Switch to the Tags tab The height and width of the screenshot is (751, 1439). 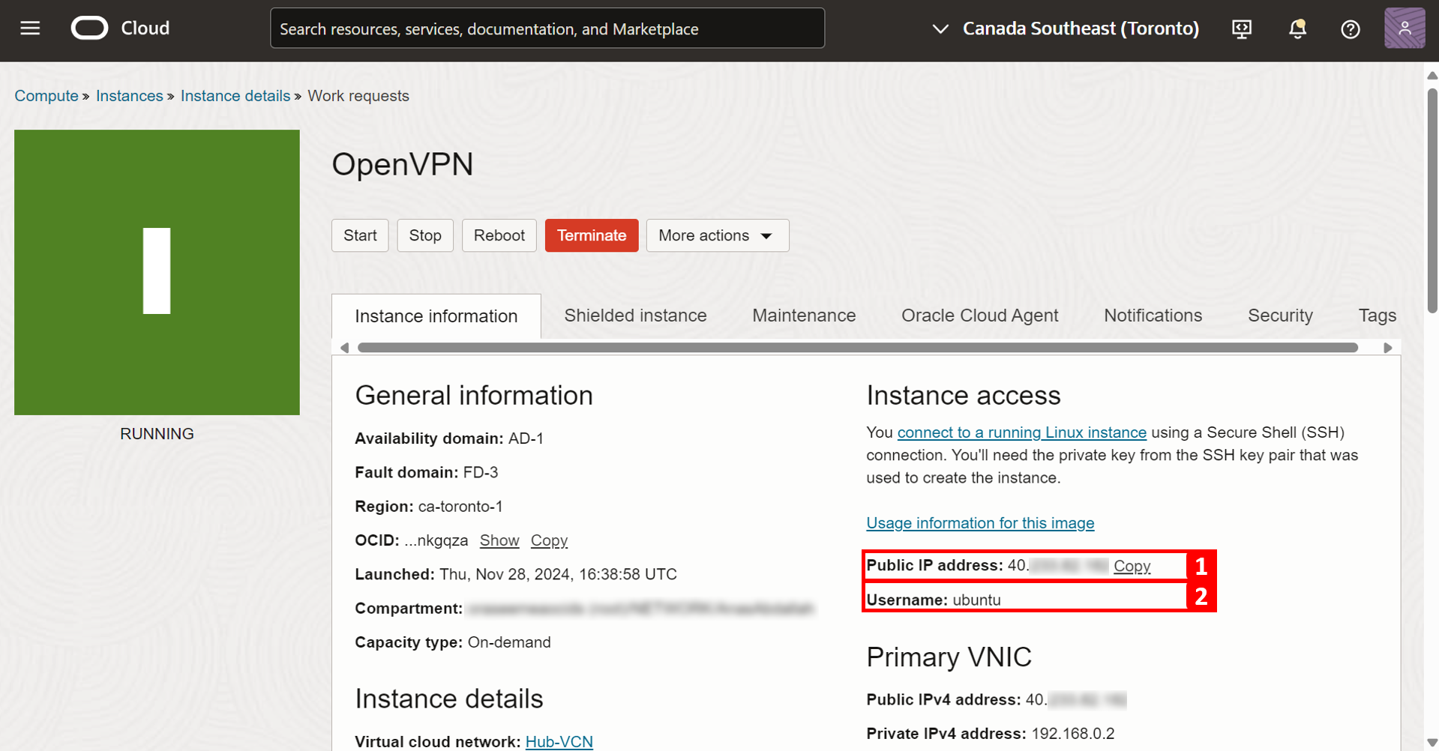click(x=1378, y=316)
